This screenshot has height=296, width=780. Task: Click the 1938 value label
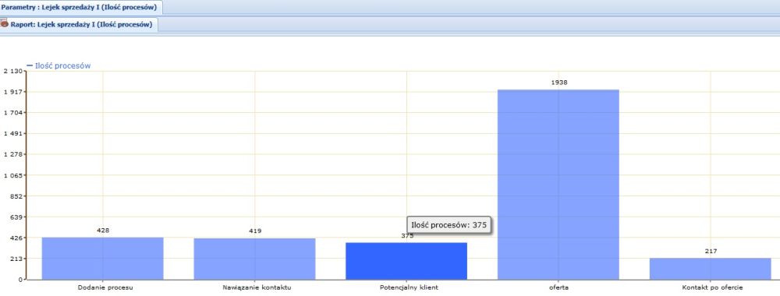pos(559,83)
